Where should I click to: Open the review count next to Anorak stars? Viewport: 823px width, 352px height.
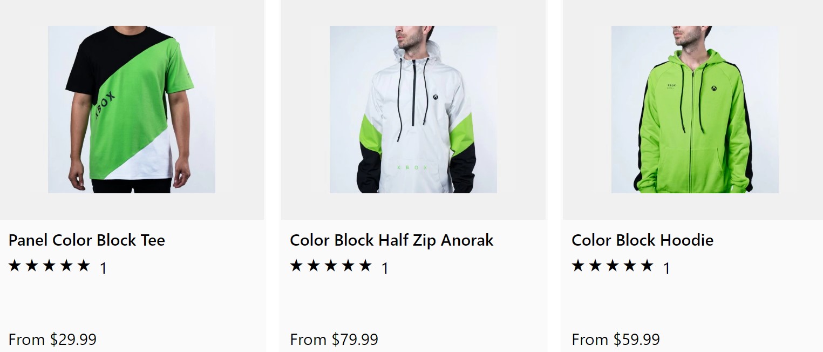(385, 268)
